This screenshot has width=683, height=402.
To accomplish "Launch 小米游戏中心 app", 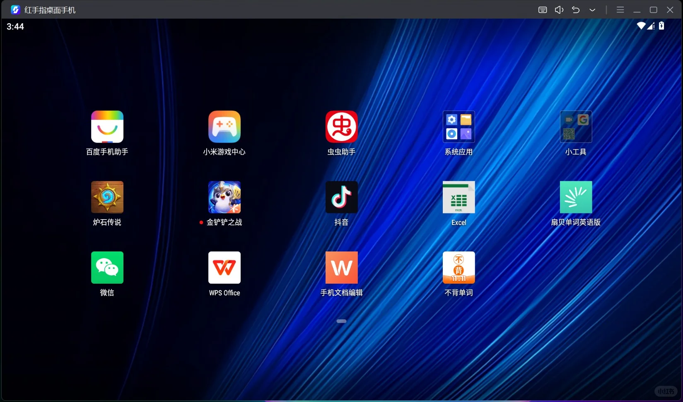I will click(224, 127).
